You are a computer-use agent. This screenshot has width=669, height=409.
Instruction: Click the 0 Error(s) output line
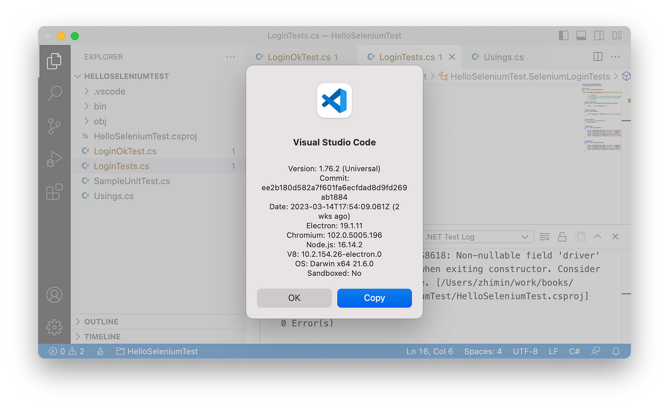(x=307, y=324)
